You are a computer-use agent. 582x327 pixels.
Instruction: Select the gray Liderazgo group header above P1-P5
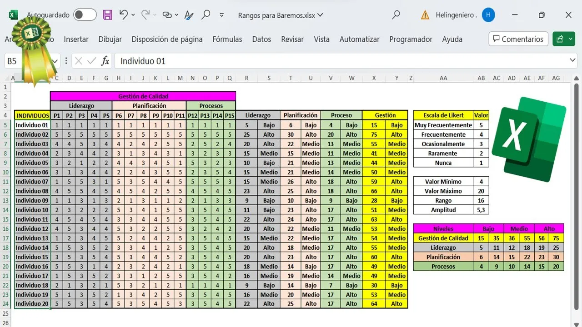point(81,106)
